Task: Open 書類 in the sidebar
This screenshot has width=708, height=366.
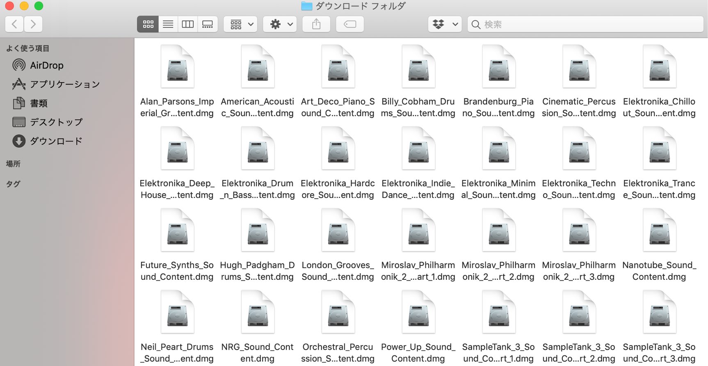Action: [30, 103]
